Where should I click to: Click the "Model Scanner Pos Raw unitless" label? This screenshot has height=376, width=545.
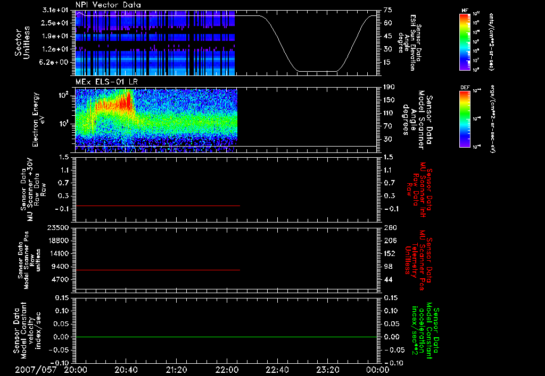tap(29, 260)
